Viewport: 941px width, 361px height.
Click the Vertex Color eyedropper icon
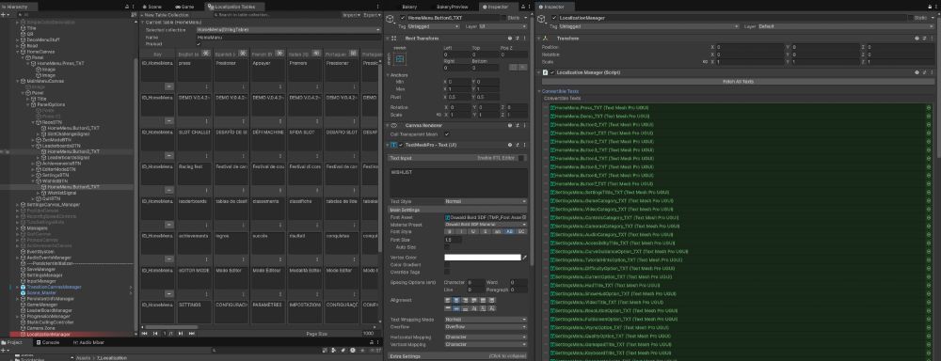(x=524, y=258)
